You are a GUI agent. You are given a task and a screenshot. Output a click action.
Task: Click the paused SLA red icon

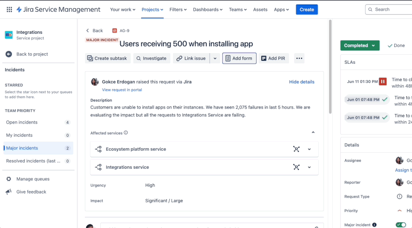(x=383, y=81)
